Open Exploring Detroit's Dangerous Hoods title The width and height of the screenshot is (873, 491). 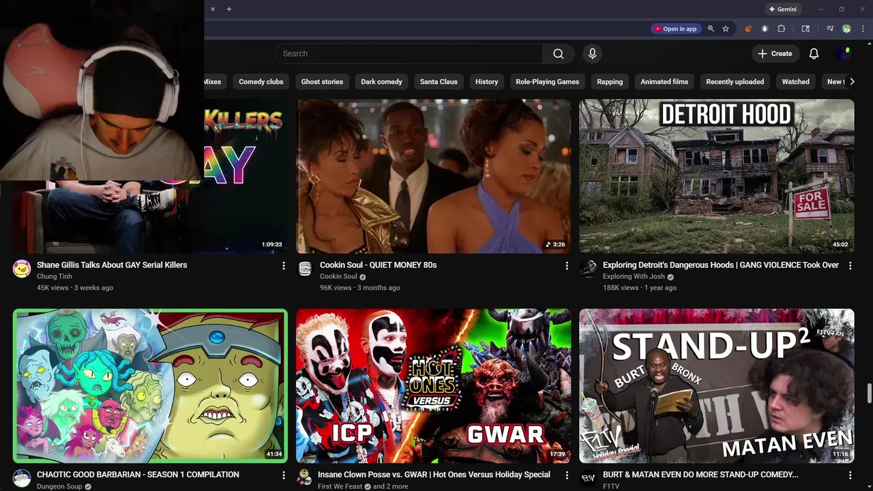point(721,265)
